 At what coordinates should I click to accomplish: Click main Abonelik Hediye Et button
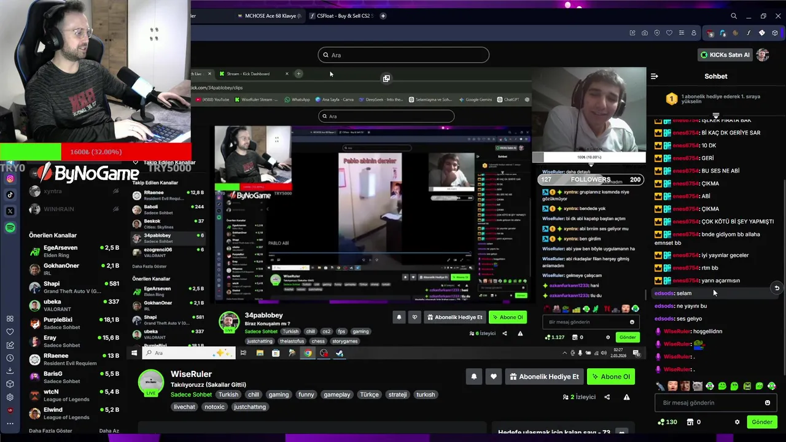pos(543,377)
